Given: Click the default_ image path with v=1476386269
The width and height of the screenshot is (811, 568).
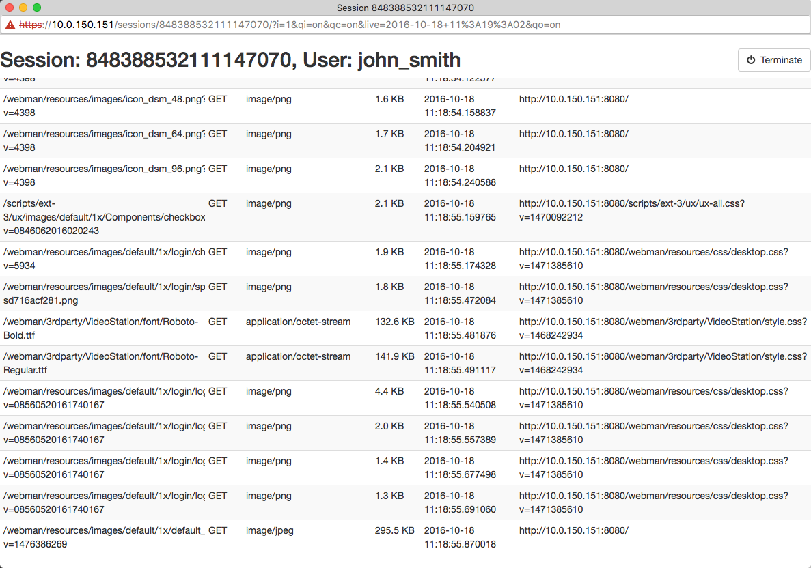Looking at the screenshot, I should [104, 537].
